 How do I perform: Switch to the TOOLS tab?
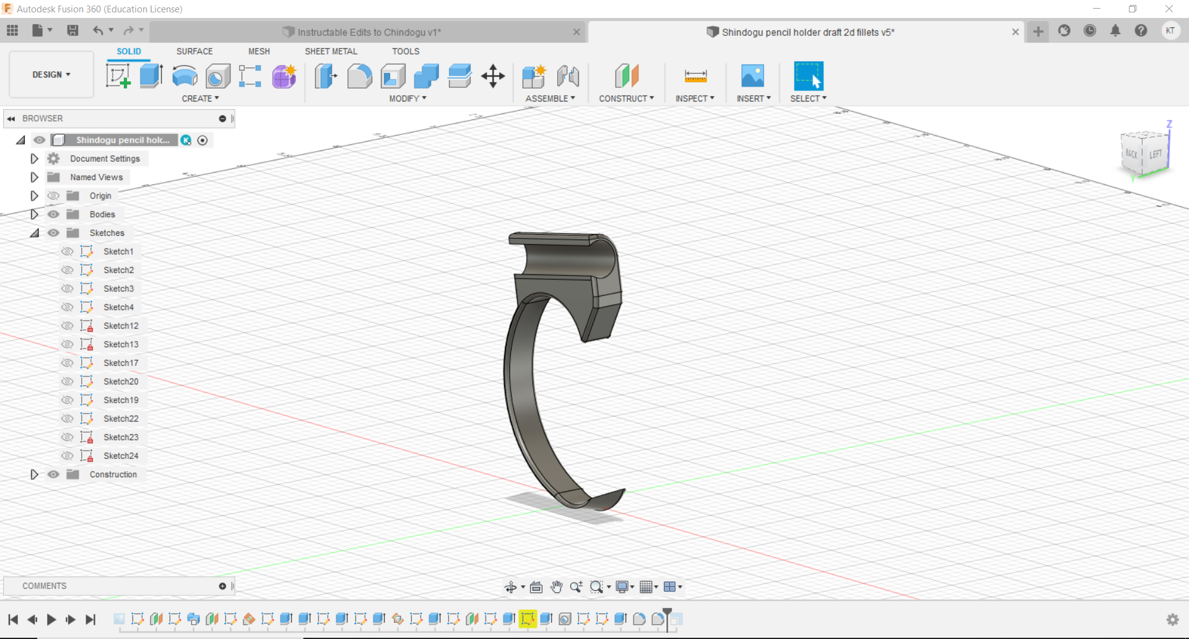click(406, 51)
